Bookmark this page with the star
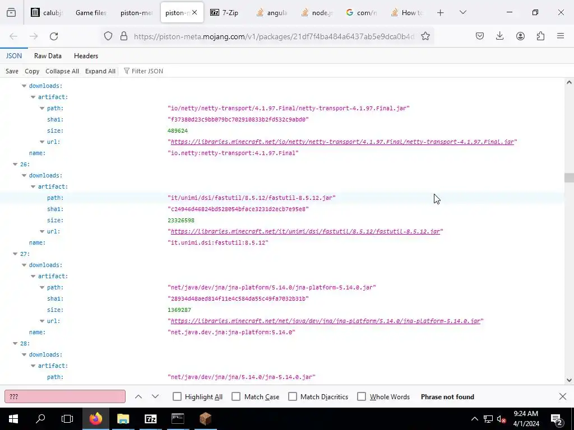 coord(425,36)
